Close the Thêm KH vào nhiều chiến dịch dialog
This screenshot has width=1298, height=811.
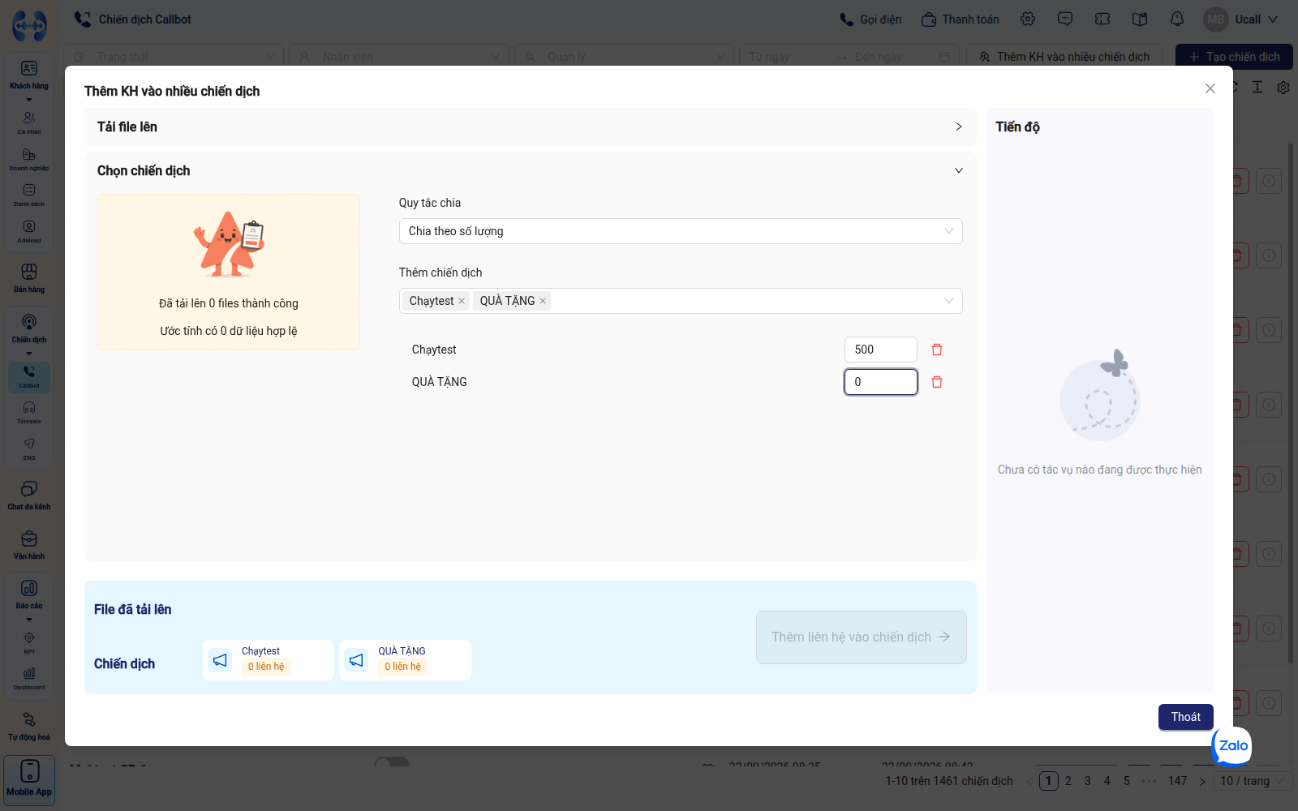coord(1210,88)
